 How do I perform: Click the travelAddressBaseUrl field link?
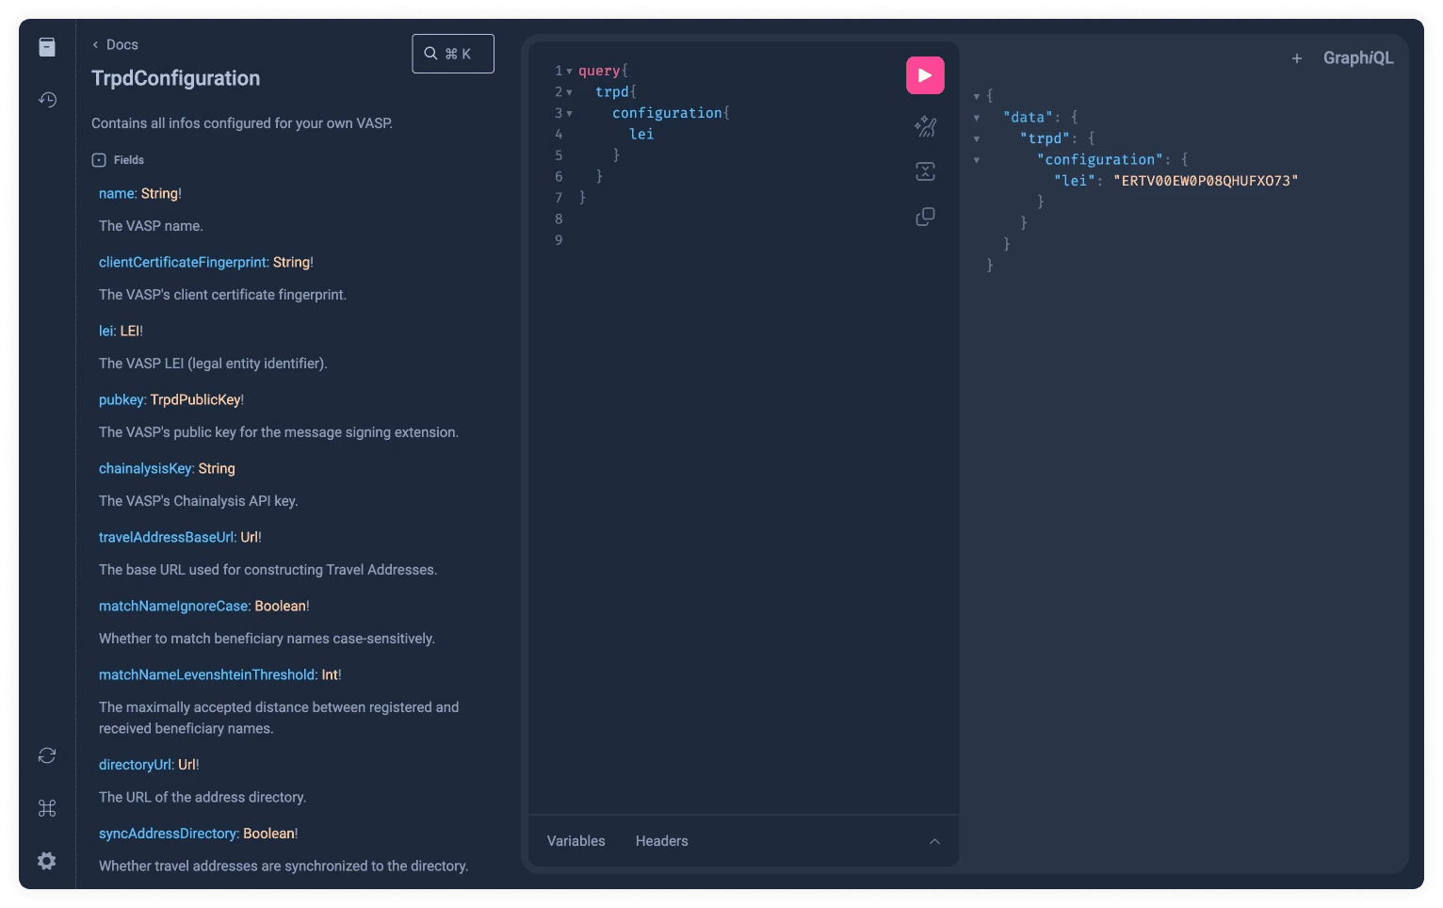point(167,537)
